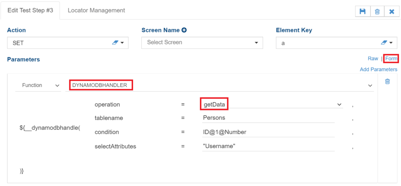The image size is (401, 186).
Task: Open the DYNAMODBHANDLER function dropdown
Action: pyautogui.click(x=370, y=85)
